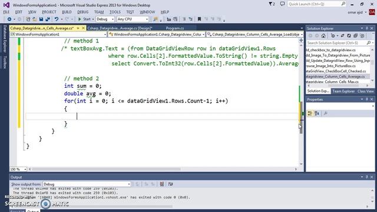
Task: Toggle Auto Hide pin on Output panel
Action: tap(366, 177)
